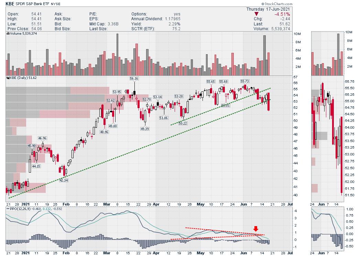This screenshot has height=256, width=361.
Task: Click the PPO(12,26,9) indicator legend
Action: 34,209
